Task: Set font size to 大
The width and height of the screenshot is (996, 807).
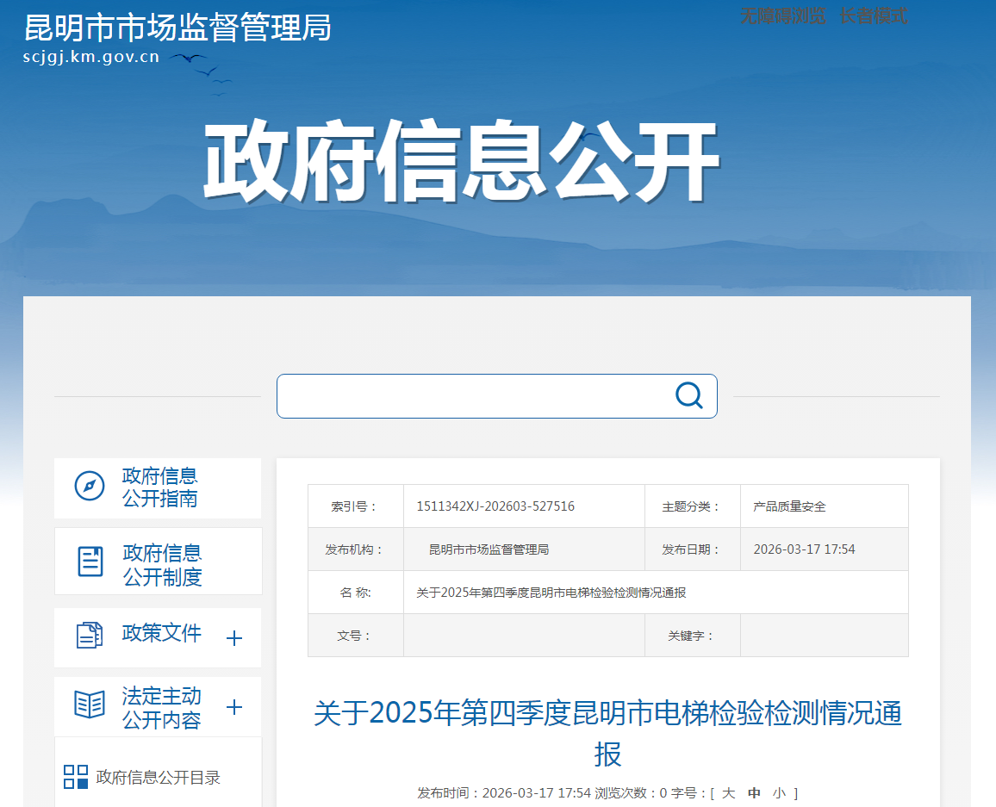Action: [x=728, y=793]
